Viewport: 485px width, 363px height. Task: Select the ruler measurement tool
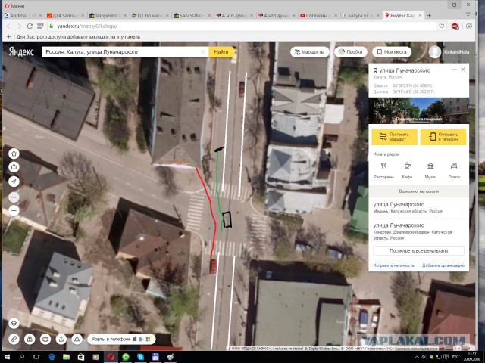pos(14,339)
